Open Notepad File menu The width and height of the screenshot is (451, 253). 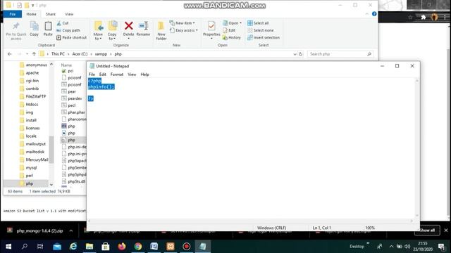pyautogui.click(x=92, y=74)
